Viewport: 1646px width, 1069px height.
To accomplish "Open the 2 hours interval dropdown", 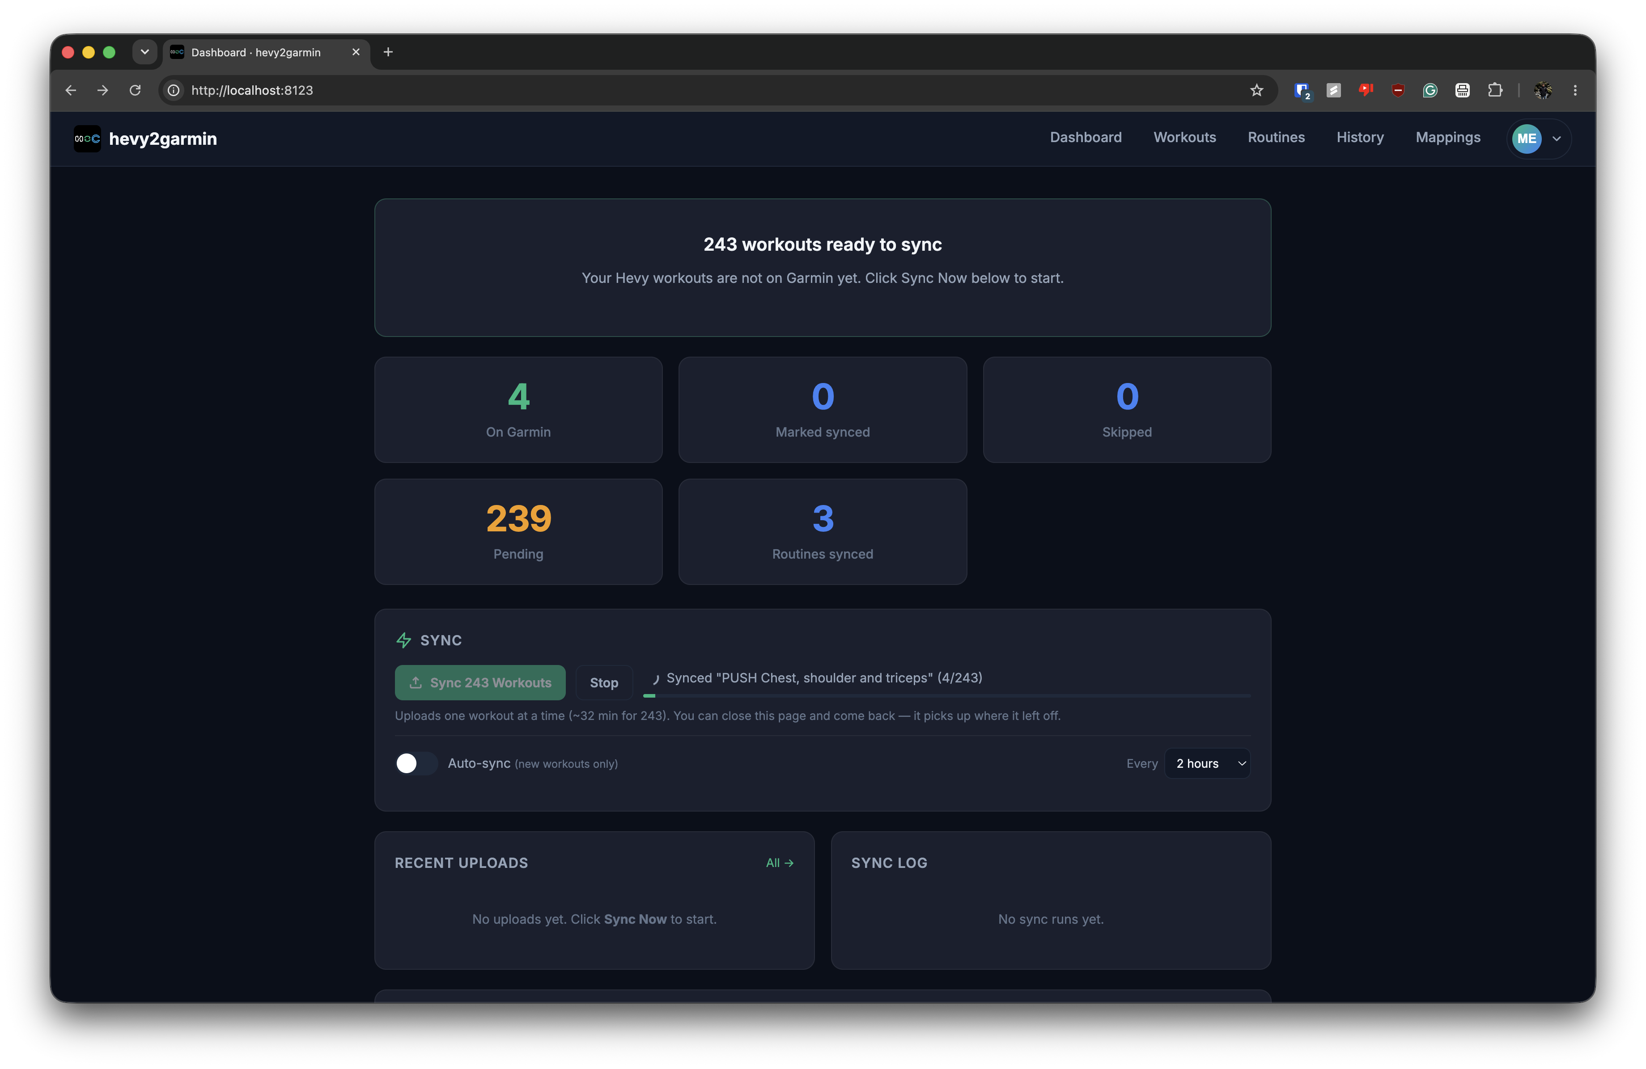I will (x=1207, y=763).
